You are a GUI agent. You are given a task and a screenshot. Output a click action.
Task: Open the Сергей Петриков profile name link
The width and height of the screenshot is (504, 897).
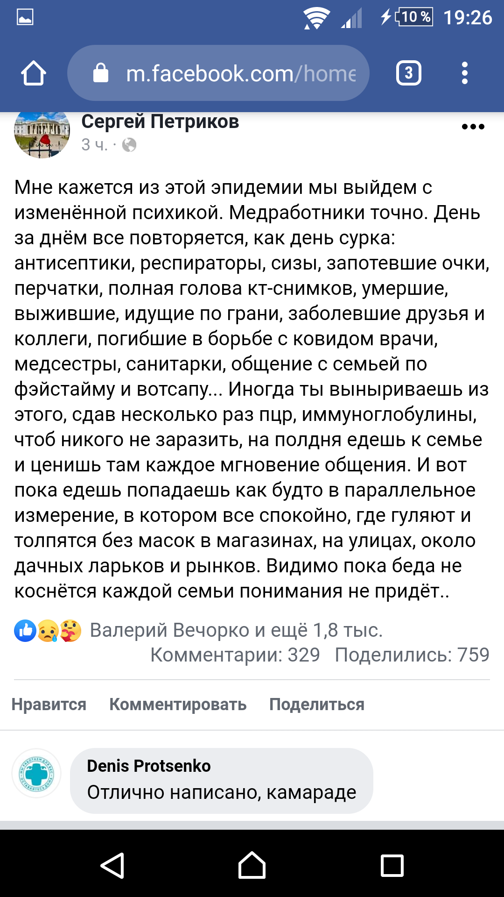click(x=160, y=122)
